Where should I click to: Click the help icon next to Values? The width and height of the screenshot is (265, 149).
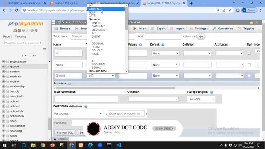coord(140,45)
